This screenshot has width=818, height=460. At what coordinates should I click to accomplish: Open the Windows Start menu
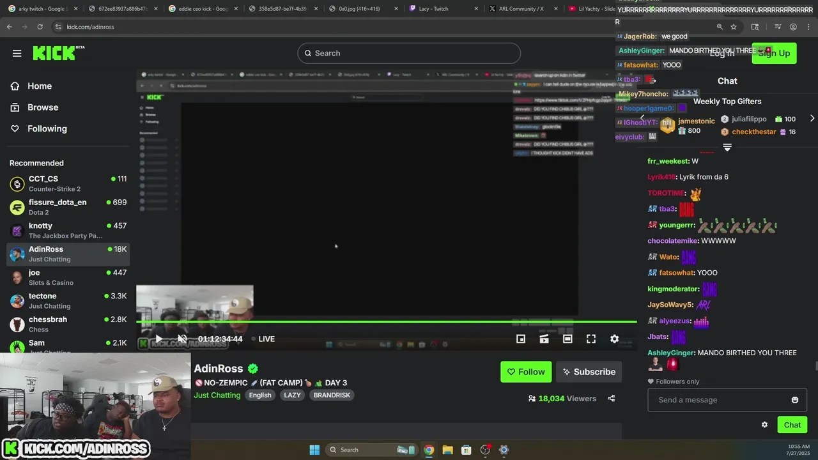pyautogui.click(x=314, y=450)
